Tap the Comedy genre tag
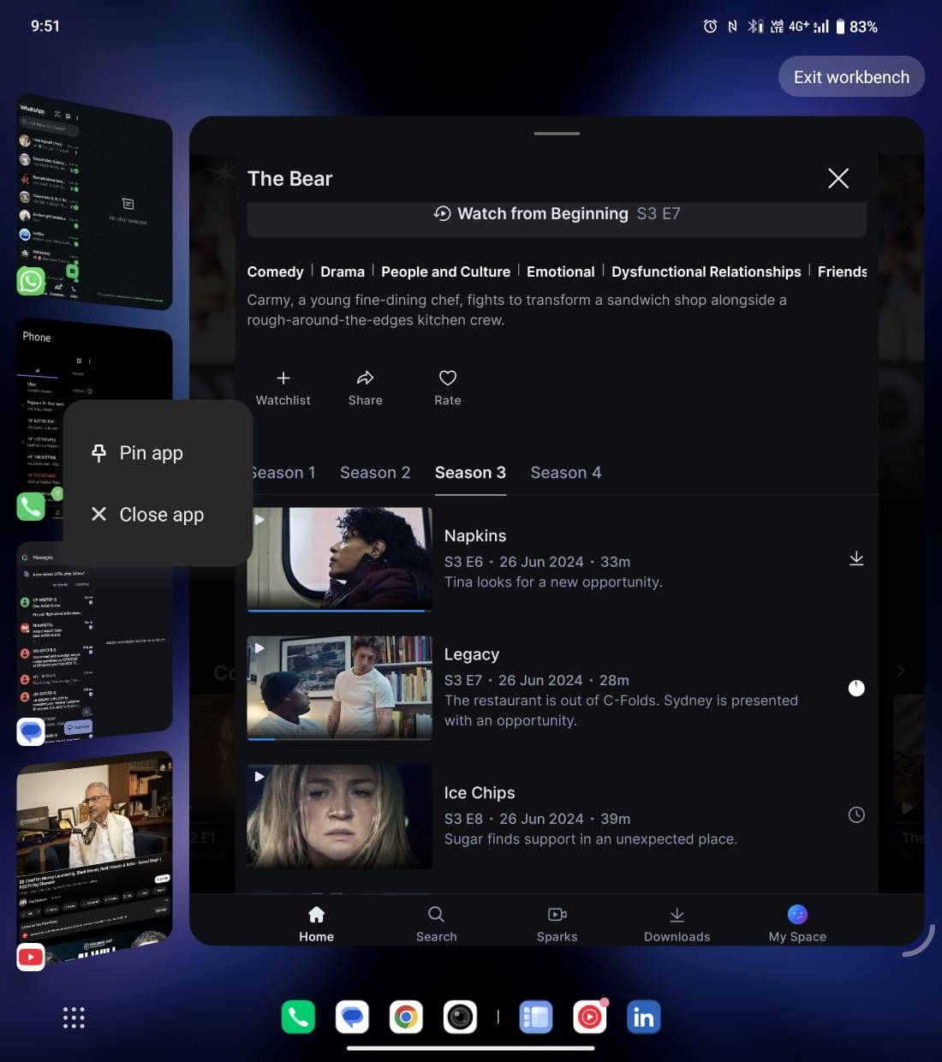Image resolution: width=942 pixels, height=1062 pixels. tap(275, 271)
